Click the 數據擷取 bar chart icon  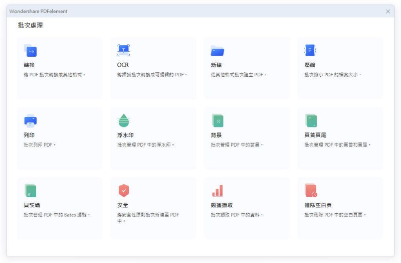218,191
